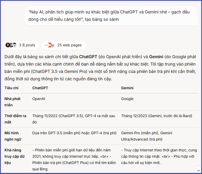202x174 pixels.
Task: Open the 3 X posts sources chip
Action: coord(21,45)
